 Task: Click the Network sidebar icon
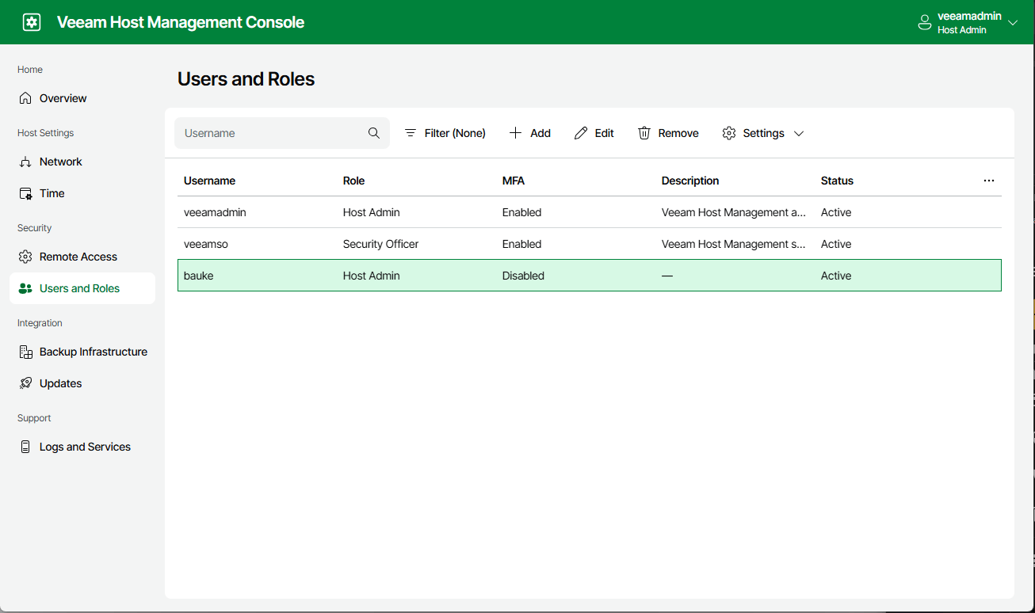[x=25, y=162]
